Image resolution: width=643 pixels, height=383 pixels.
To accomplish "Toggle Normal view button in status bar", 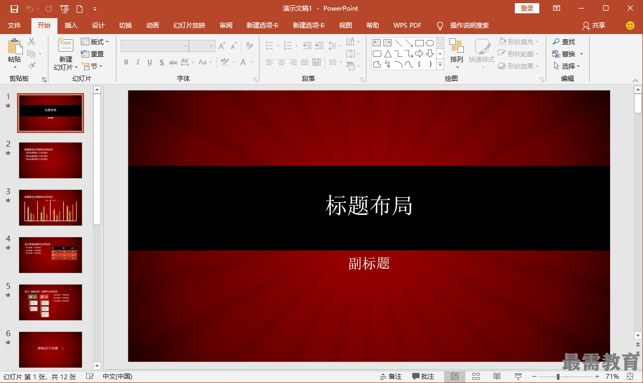I will pyautogui.click(x=455, y=377).
